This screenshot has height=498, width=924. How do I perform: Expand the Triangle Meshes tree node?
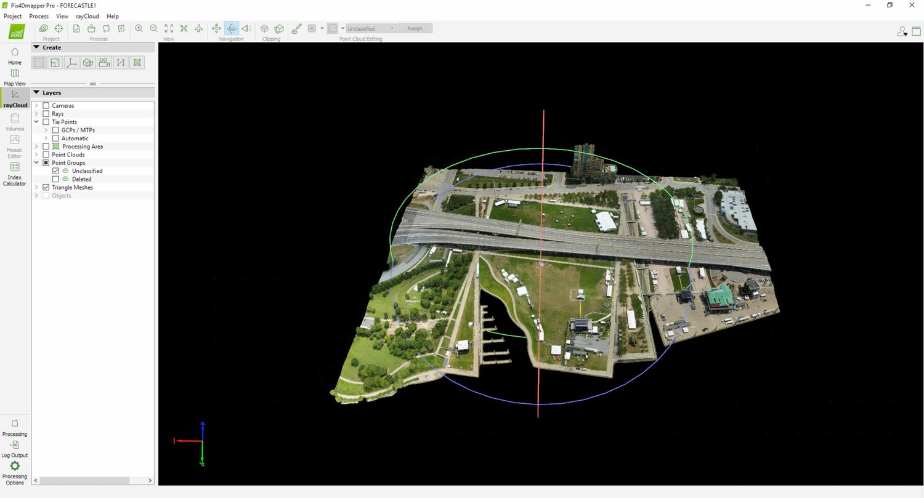tap(36, 187)
